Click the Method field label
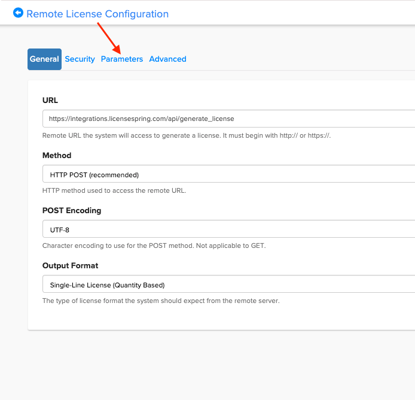This screenshot has height=400, width=415. [x=57, y=156]
